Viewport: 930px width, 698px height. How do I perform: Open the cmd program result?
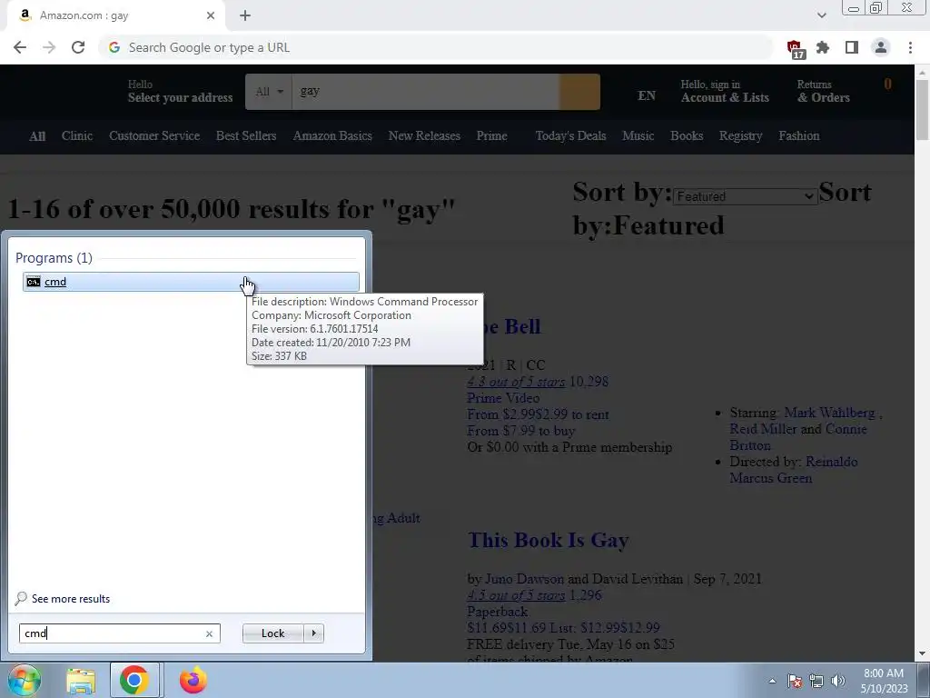191,282
